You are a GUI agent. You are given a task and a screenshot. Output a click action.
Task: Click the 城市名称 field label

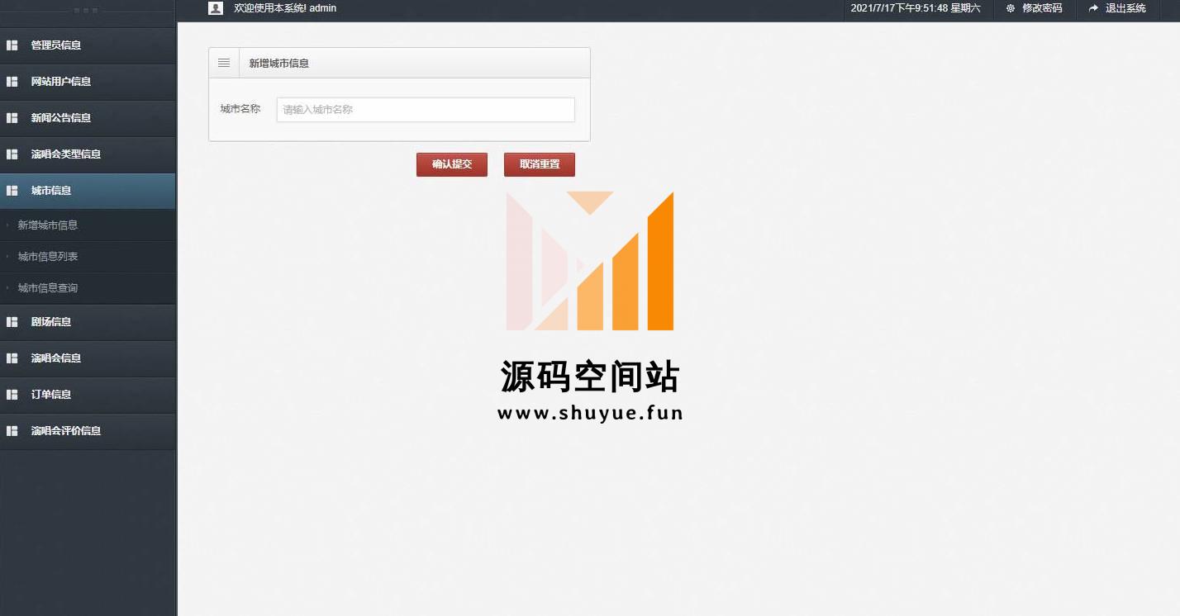240,109
